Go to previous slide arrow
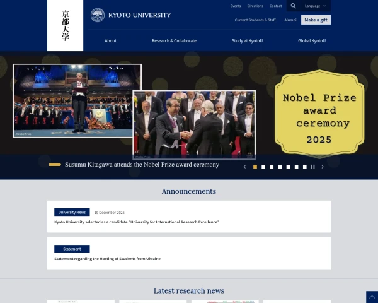 [244, 167]
